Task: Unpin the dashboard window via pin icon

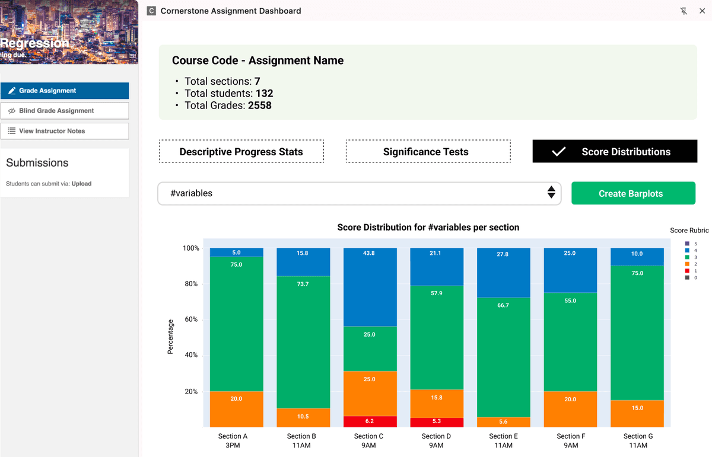Action: pos(684,11)
